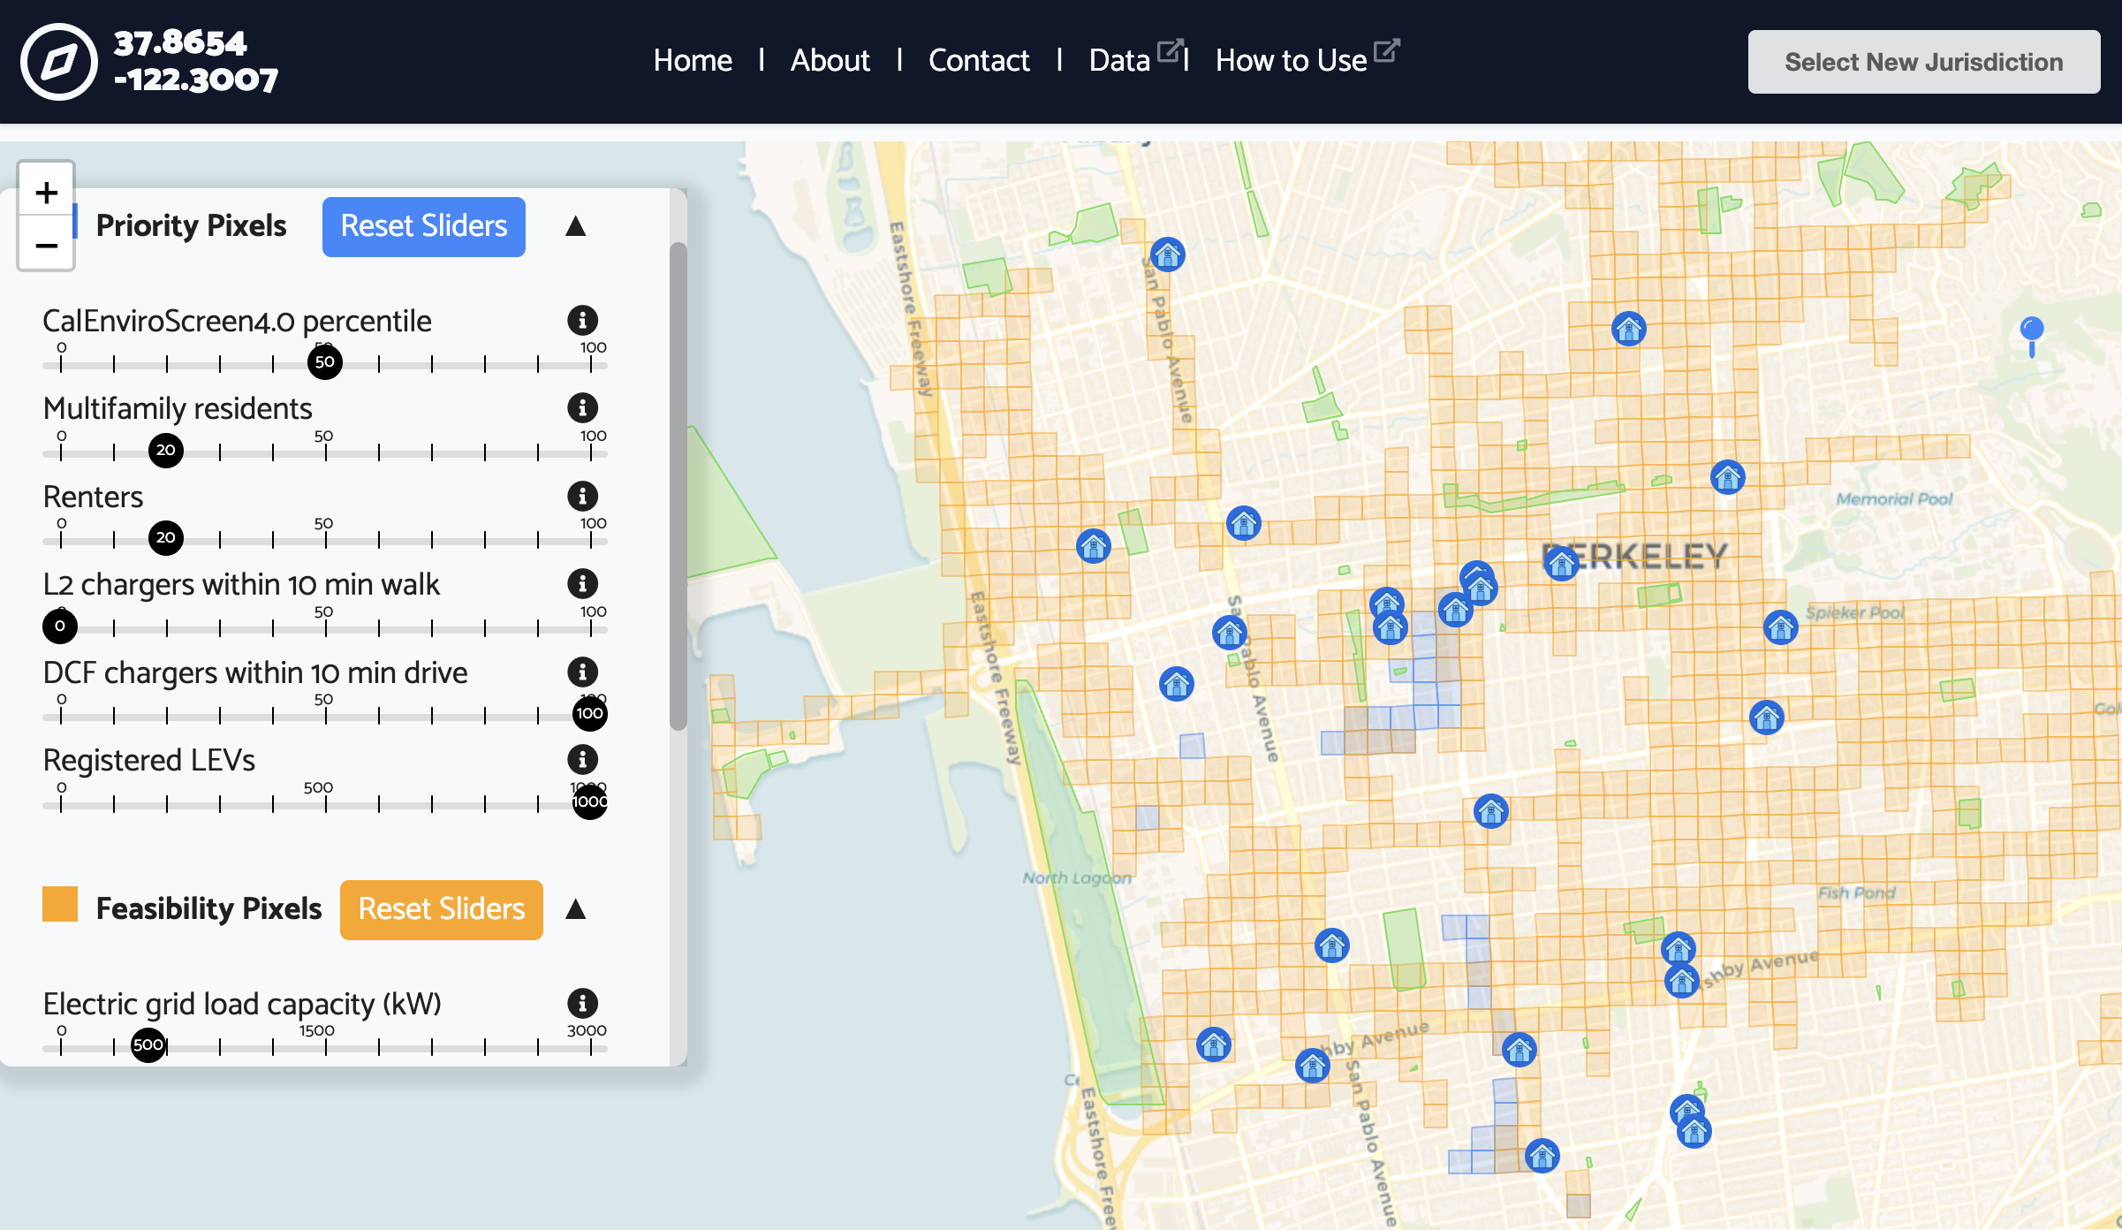Click Multifamily residents slider handle at 20
The height and width of the screenshot is (1230, 2122).
click(x=166, y=451)
